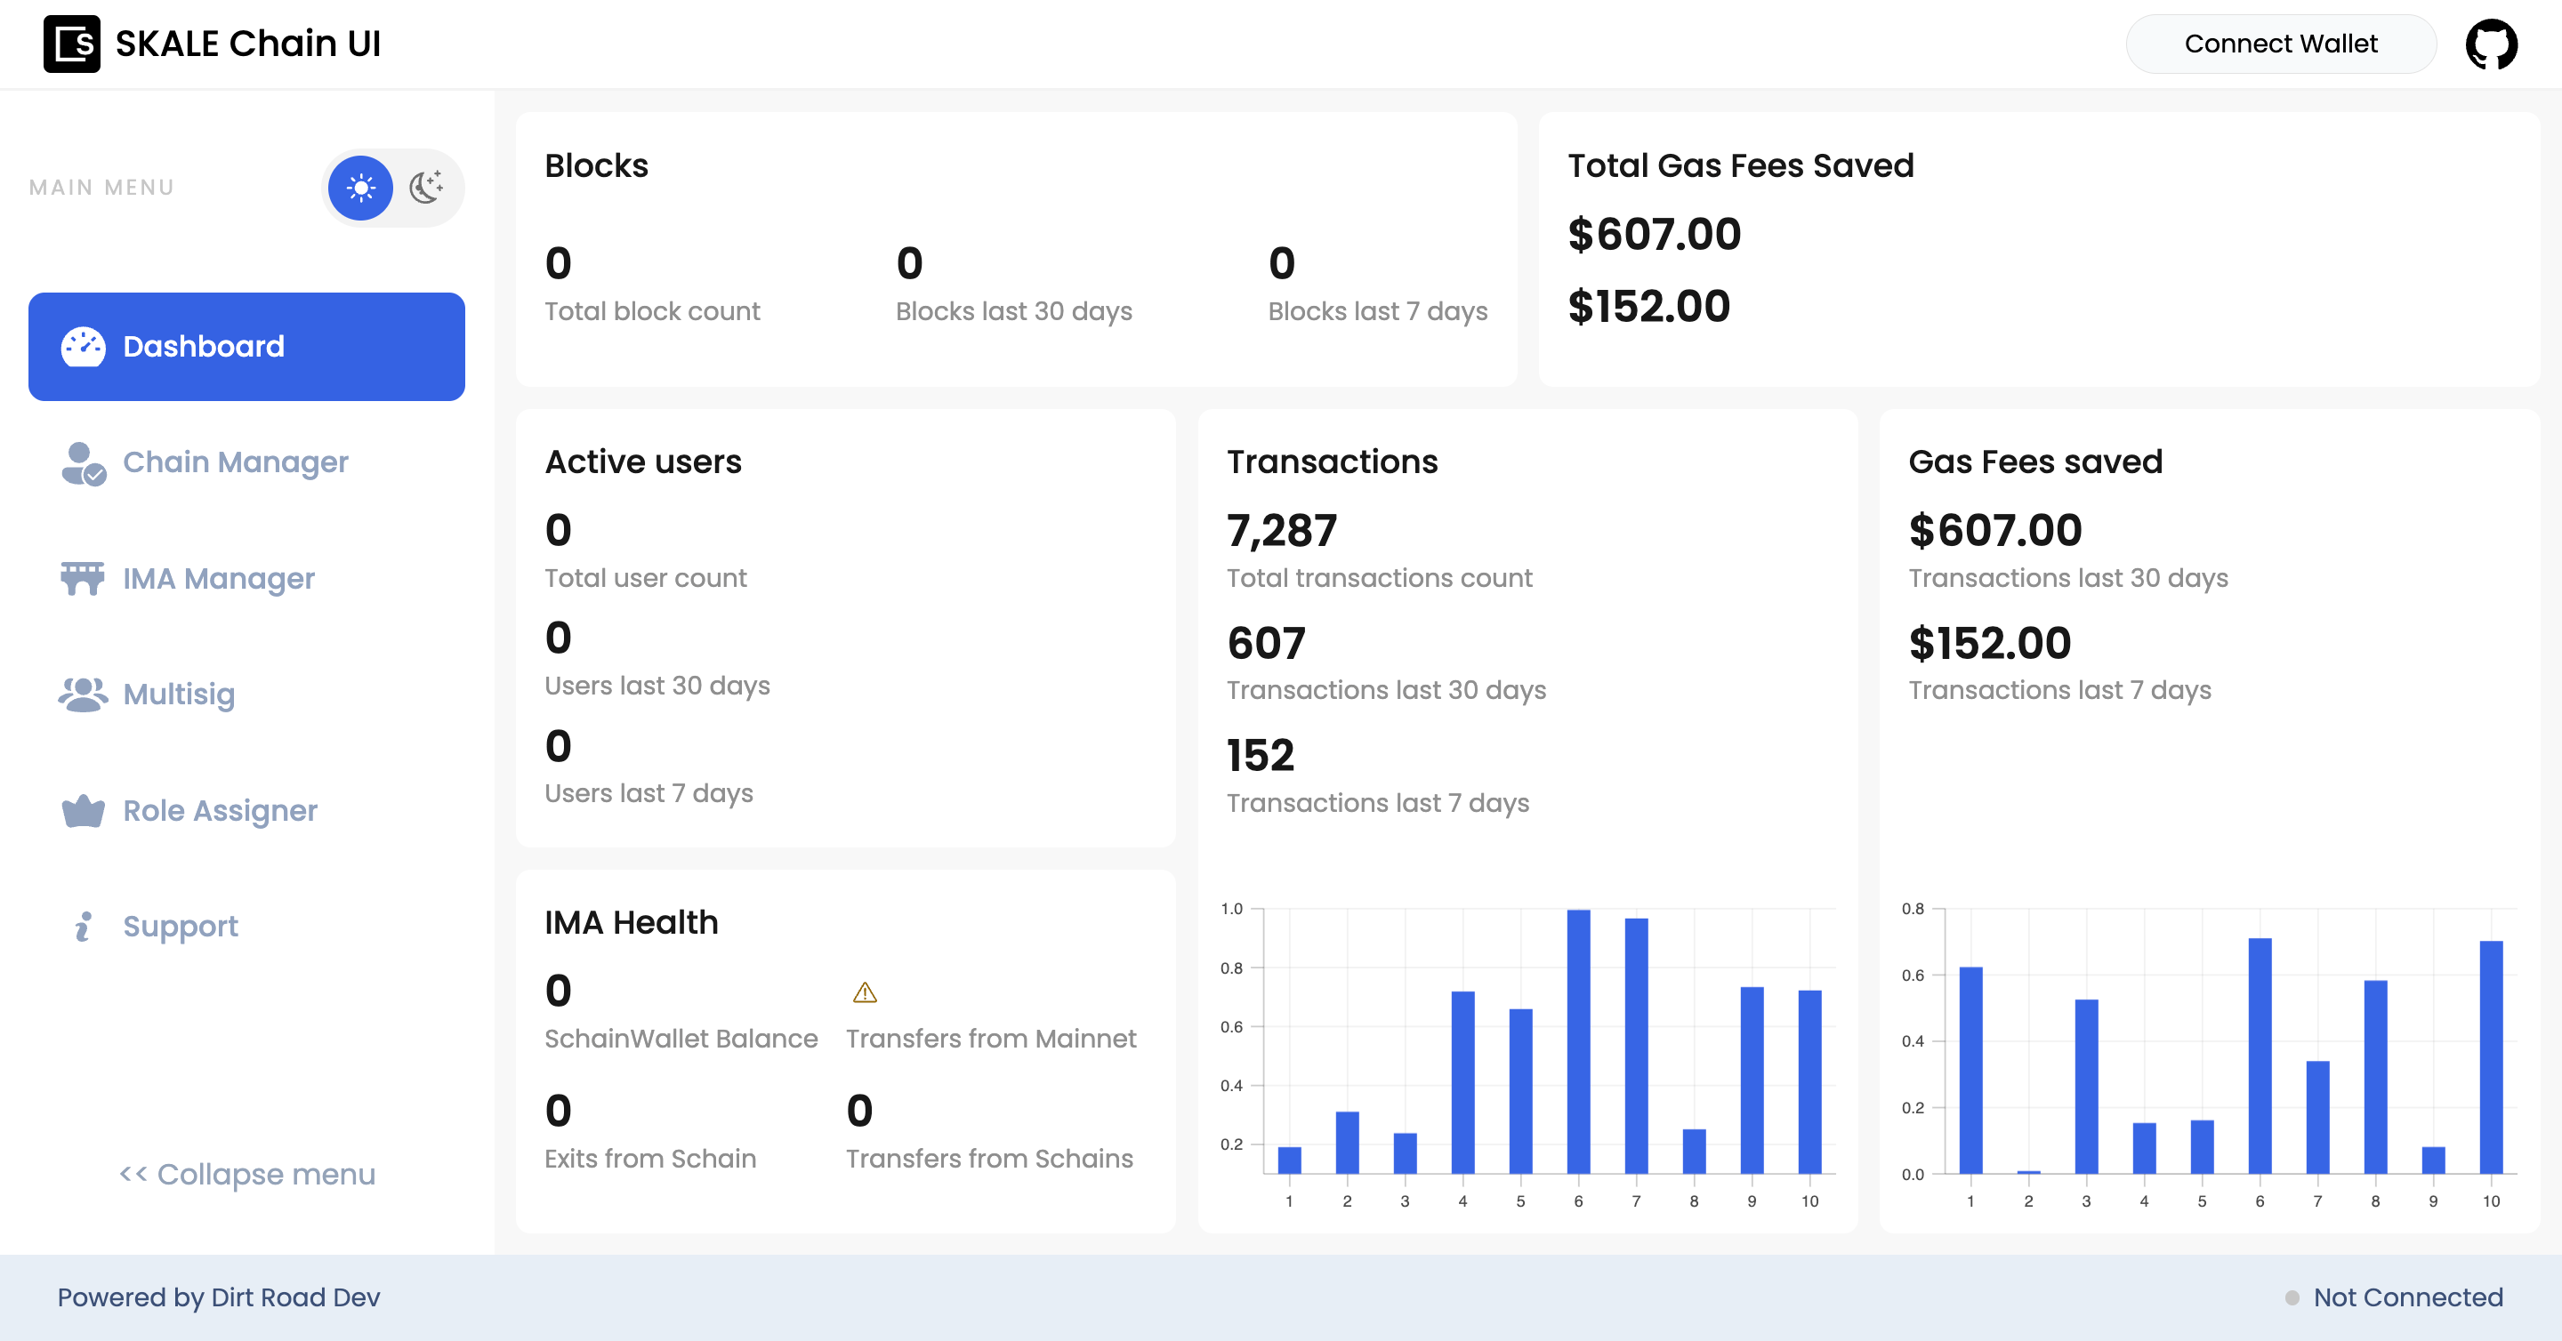Select bar 10 in Gas Fees chart
The image size is (2562, 1341).
pos(2491,1057)
